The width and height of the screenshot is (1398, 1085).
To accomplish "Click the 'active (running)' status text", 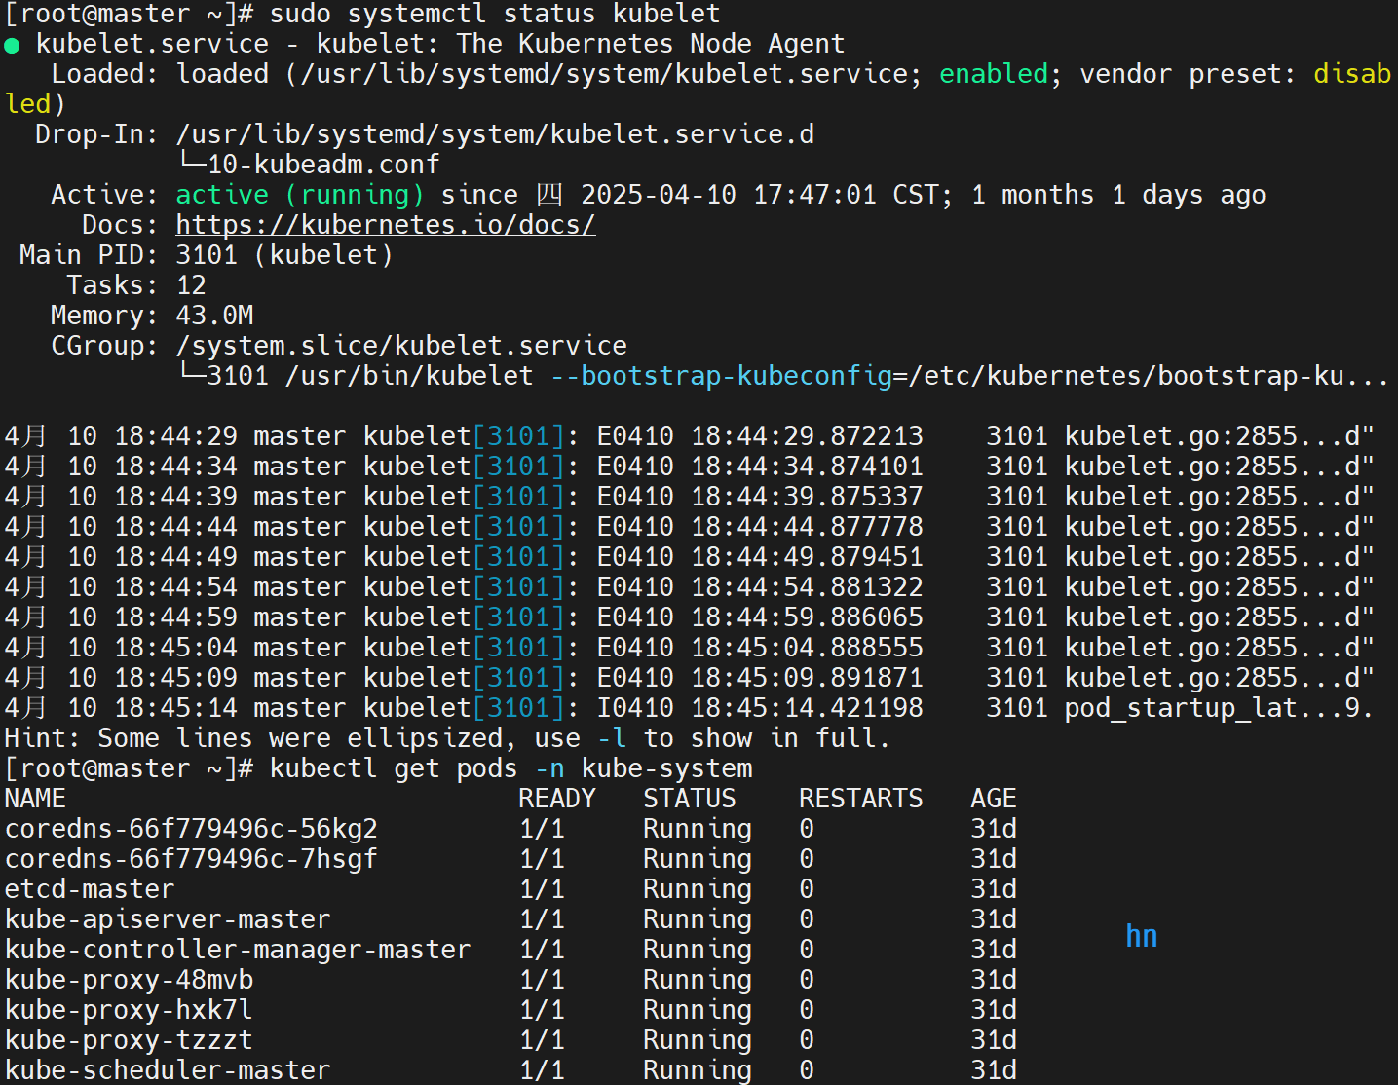I will point(300,194).
